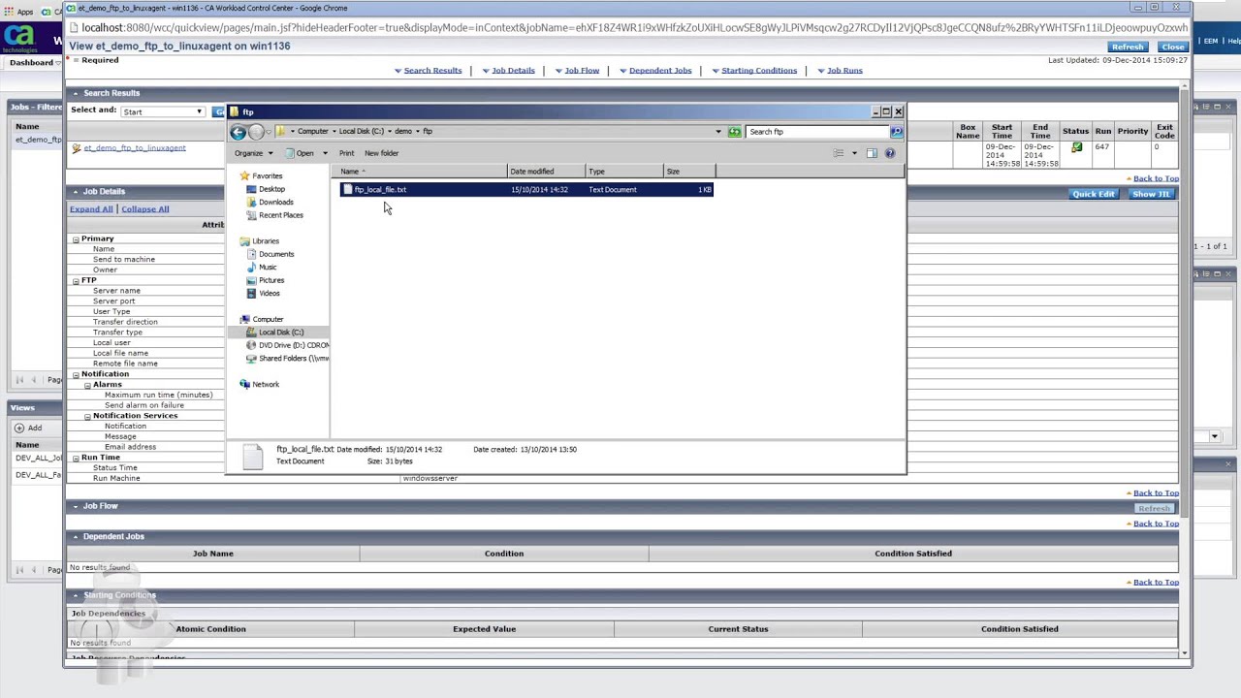Image resolution: width=1241 pixels, height=698 pixels.
Task: Click the search magnifier icon in Explorer
Action: click(x=897, y=132)
